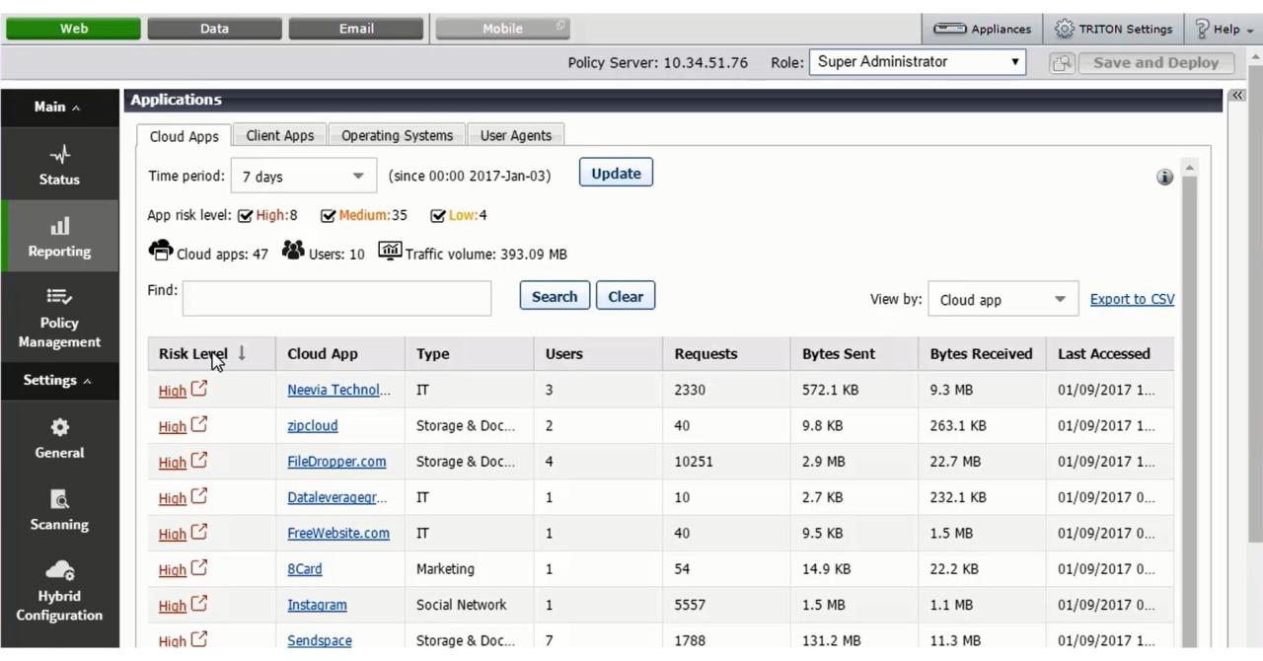This screenshot has height=661, width=1263.
Task: Click the Search button
Action: [555, 296]
